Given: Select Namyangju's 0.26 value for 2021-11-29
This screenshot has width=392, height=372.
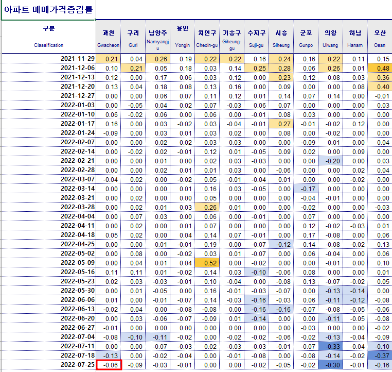Looking at the screenshot, I should [158, 59].
